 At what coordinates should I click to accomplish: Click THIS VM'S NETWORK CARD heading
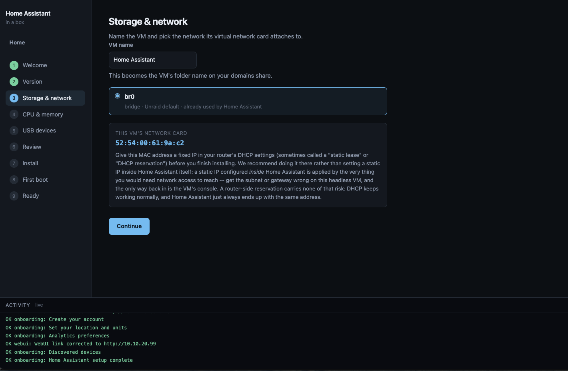click(x=151, y=133)
